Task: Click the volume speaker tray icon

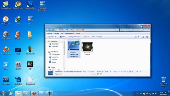Action: click(x=156, y=94)
